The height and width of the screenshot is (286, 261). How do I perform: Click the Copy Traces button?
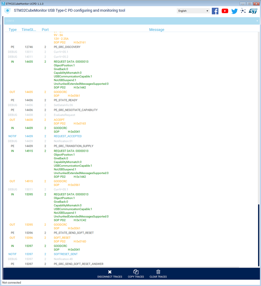click(x=136, y=274)
